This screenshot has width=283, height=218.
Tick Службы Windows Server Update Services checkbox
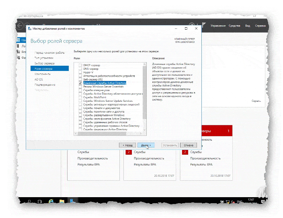(x=80, y=101)
